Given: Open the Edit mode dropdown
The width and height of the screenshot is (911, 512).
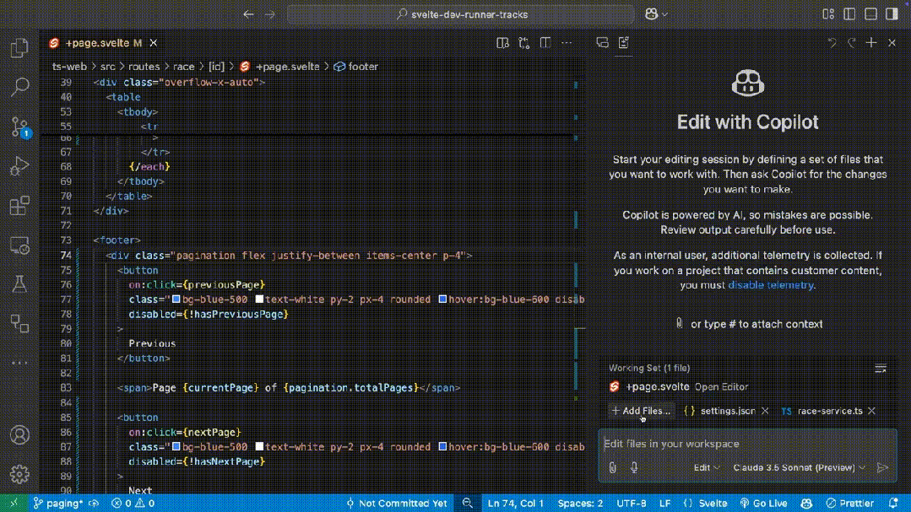Looking at the screenshot, I should point(707,467).
